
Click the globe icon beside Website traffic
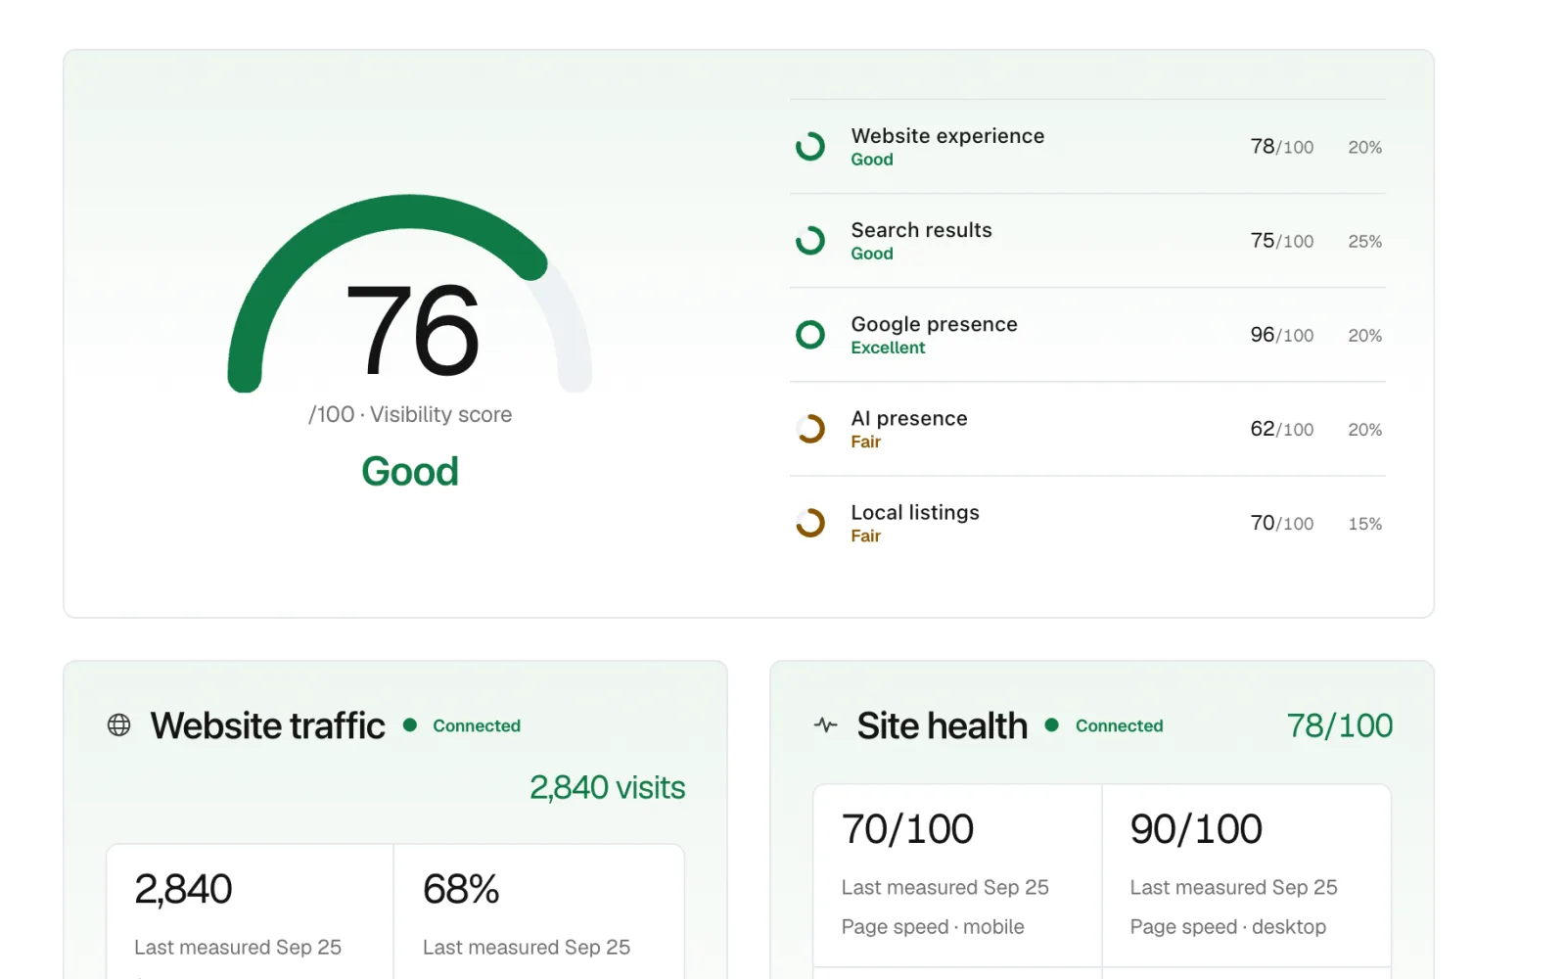(119, 725)
